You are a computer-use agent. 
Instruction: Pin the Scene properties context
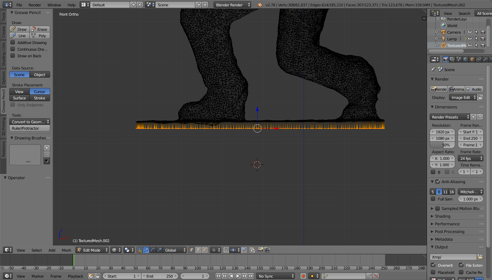point(433,69)
